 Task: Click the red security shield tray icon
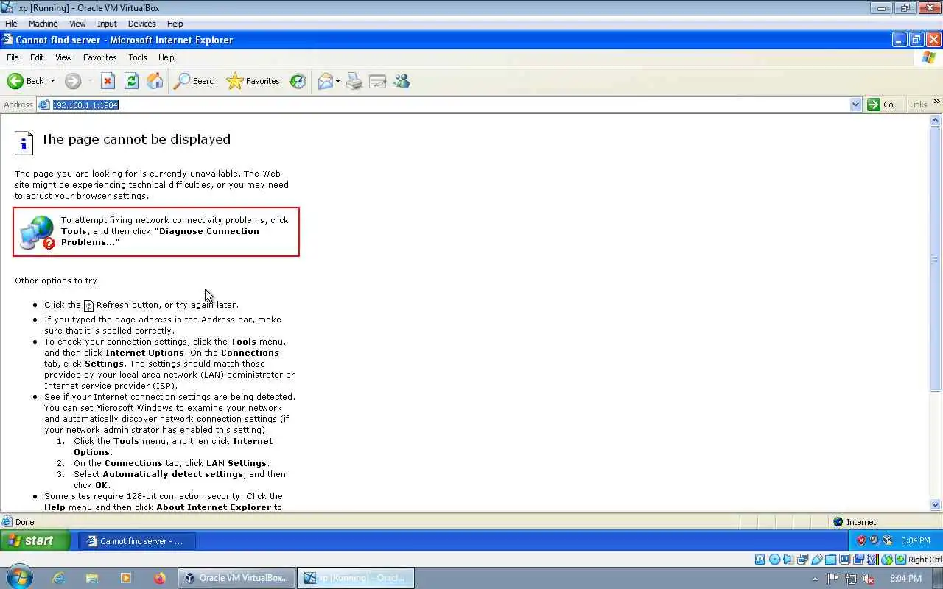point(860,540)
